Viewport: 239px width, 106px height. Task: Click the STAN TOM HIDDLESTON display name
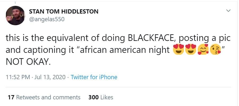pos(64,11)
